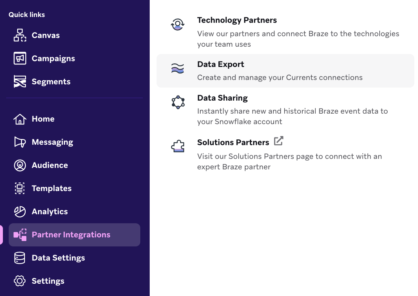Click the Partner Integrations pink icon

(x=20, y=235)
